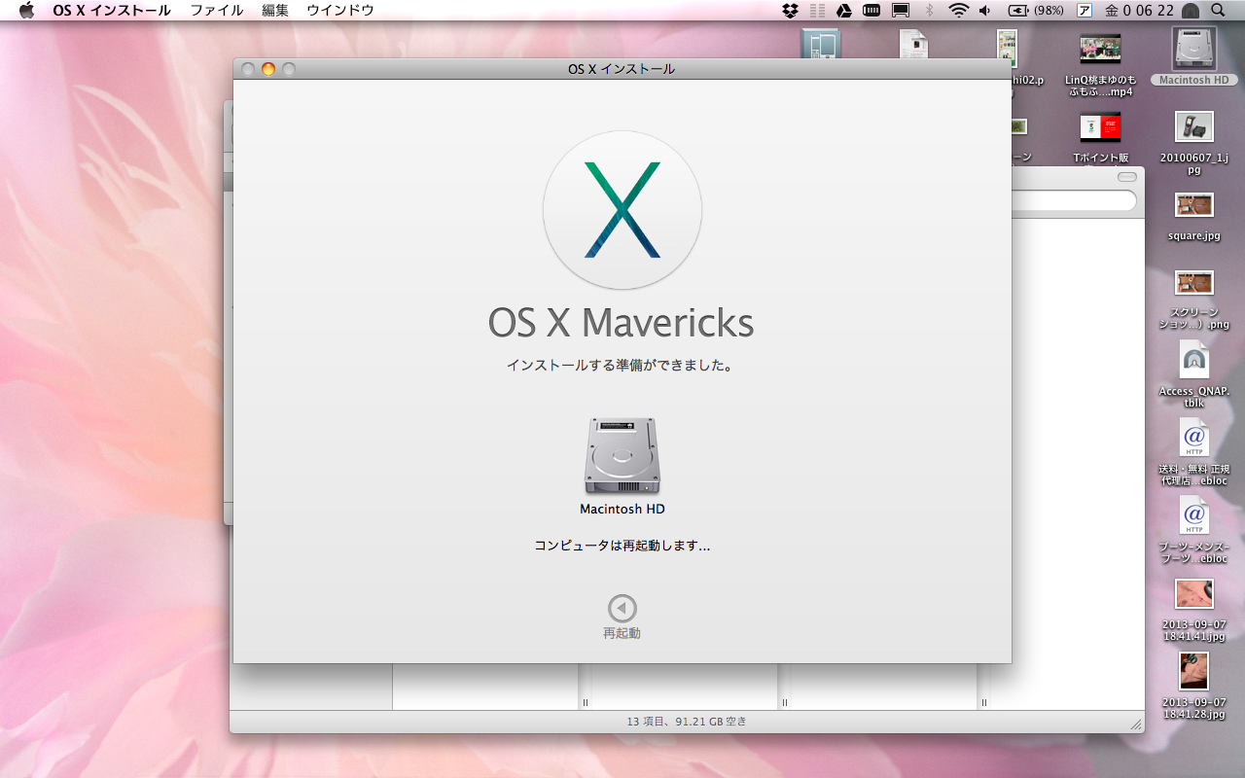Click the installer window minimize button
This screenshot has height=778, width=1245.
(x=268, y=69)
